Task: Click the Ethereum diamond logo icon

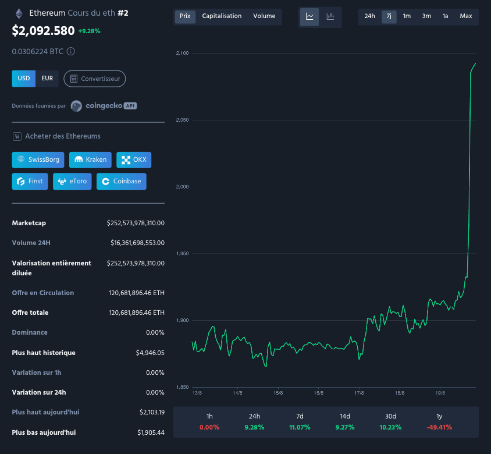Action: pos(19,13)
